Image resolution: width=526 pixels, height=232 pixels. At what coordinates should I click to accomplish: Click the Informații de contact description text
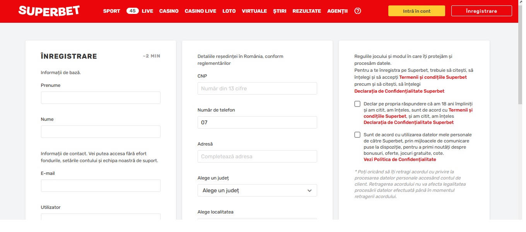99,157
